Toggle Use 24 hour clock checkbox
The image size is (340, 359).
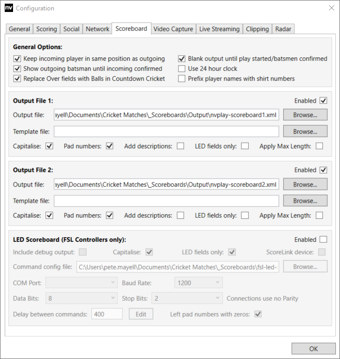click(182, 69)
